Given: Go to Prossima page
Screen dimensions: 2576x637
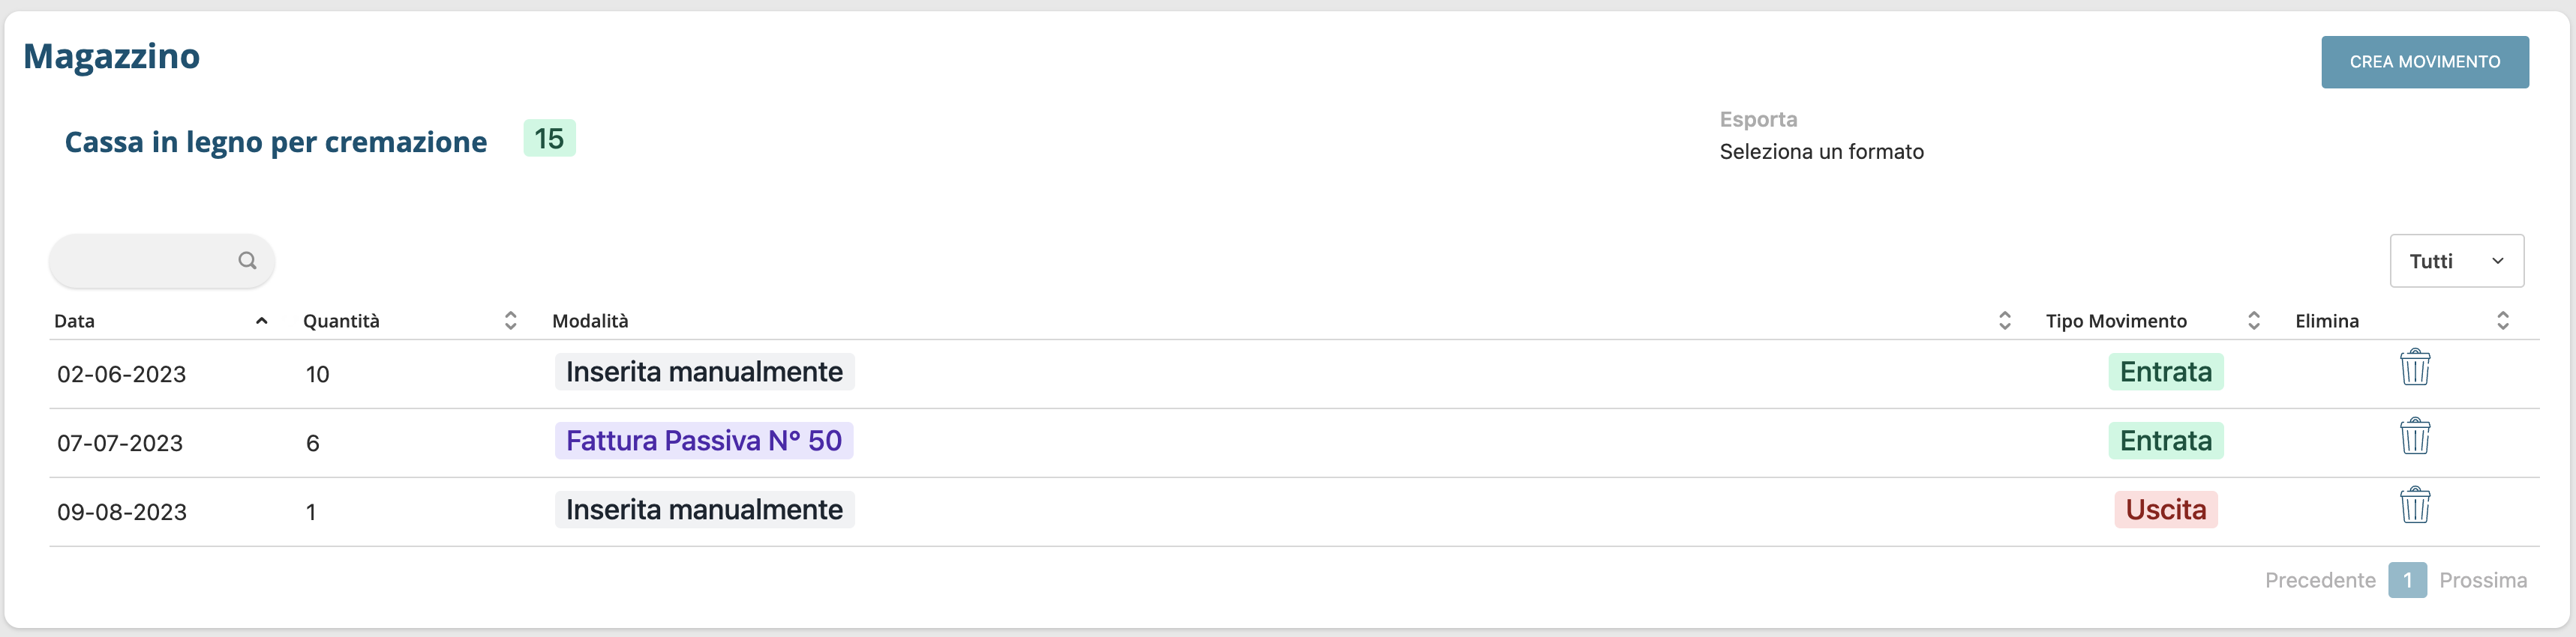Looking at the screenshot, I should coord(2482,580).
